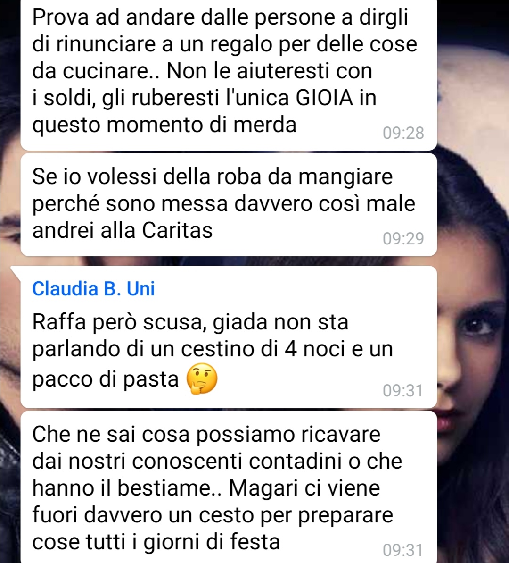The height and width of the screenshot is (563, 509).
Task: Select the message starting "Che ne sai cosa"
Action: point(229,487)
